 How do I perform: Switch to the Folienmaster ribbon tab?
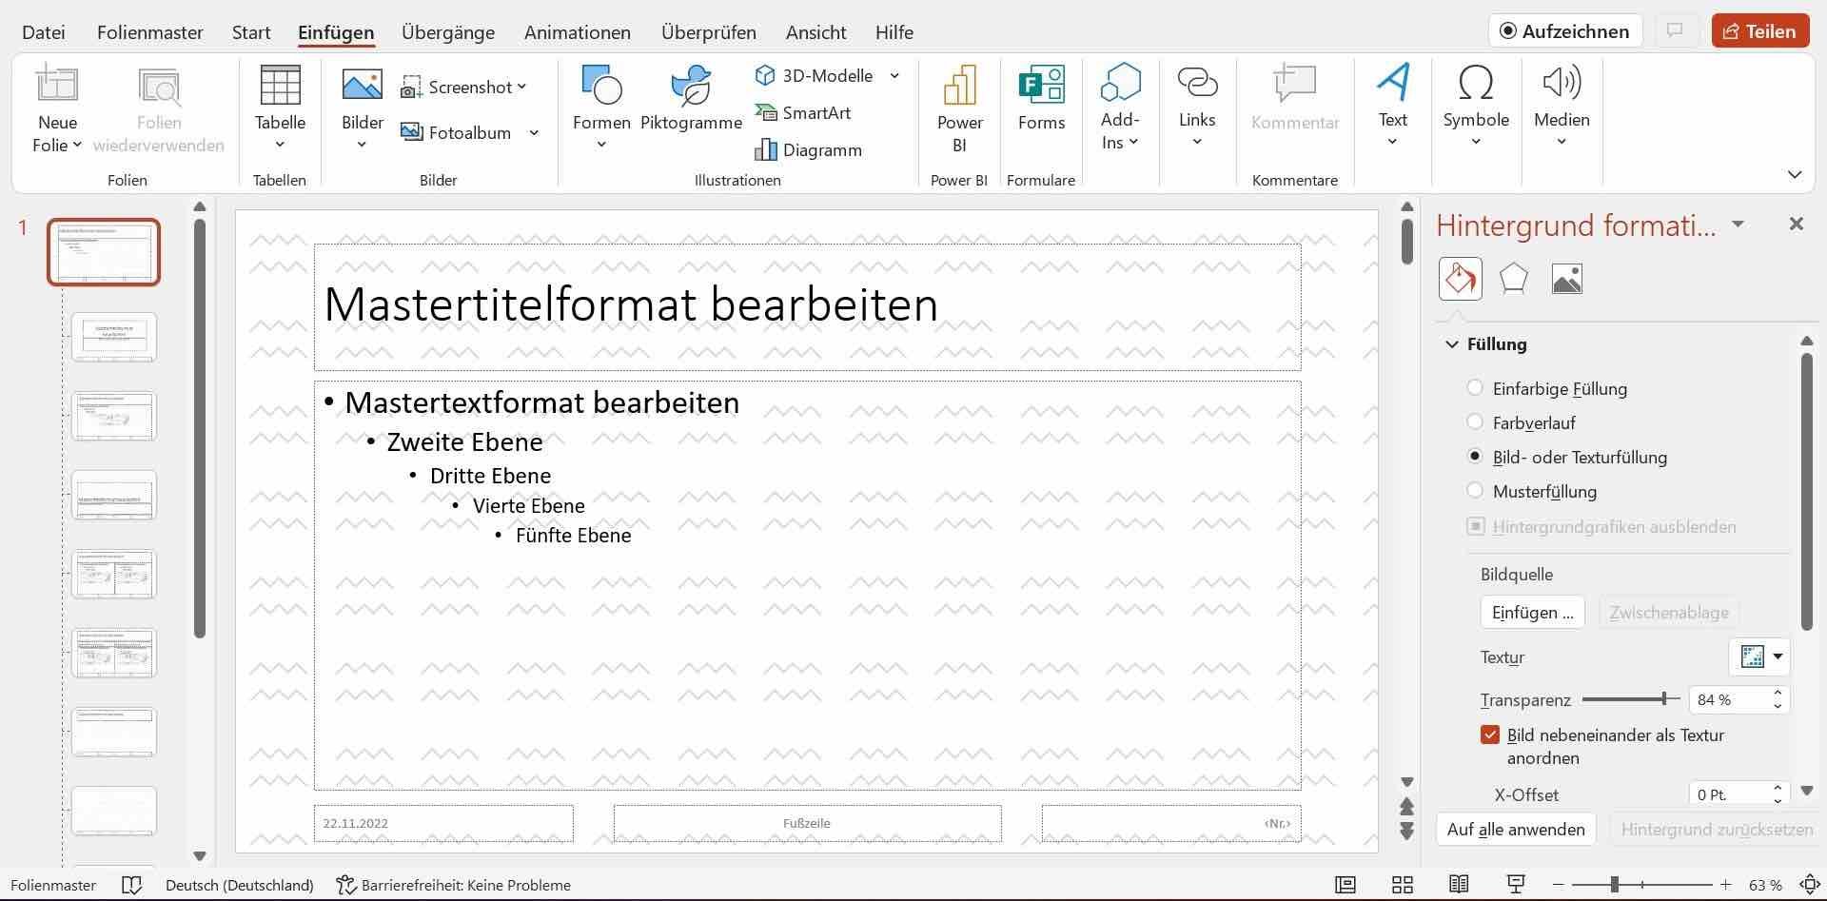(148, 31)
